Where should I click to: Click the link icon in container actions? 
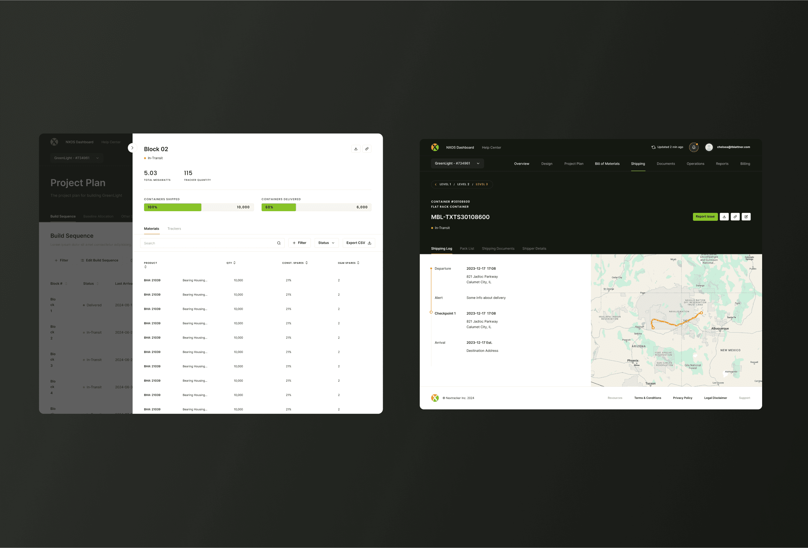pyautogui.click(x=735, y=217)
